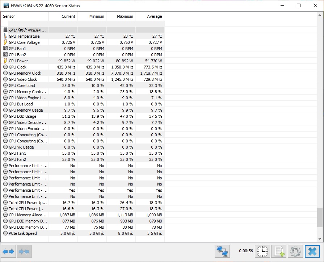Click the PCIe Link Speed gauge icon
324x262 pixels.
pyautogui.click(x=5, y=233)
